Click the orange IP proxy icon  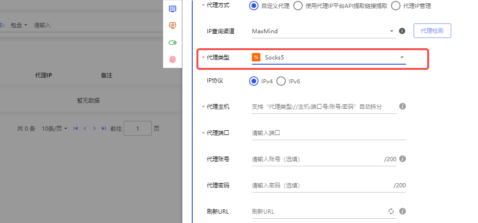[x=172, y=25]
